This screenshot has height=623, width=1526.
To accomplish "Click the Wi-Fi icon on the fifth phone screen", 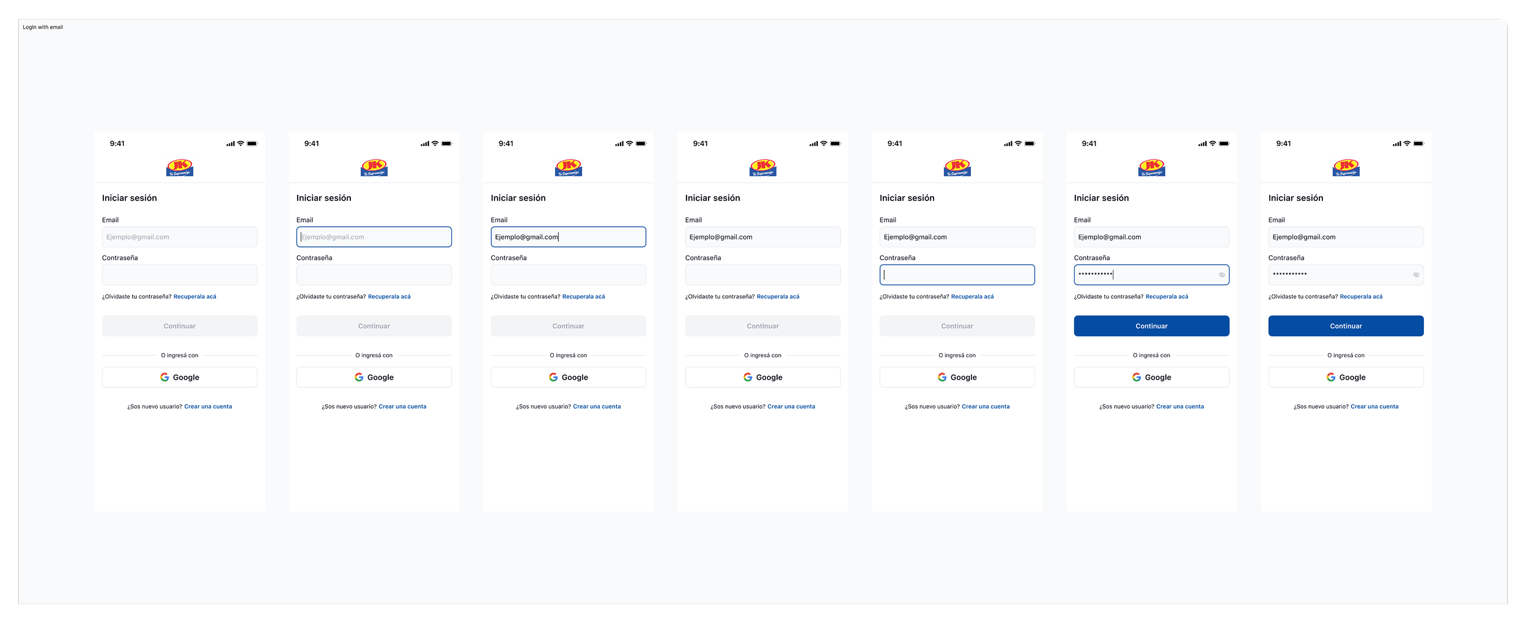I will pos(1018,144).
